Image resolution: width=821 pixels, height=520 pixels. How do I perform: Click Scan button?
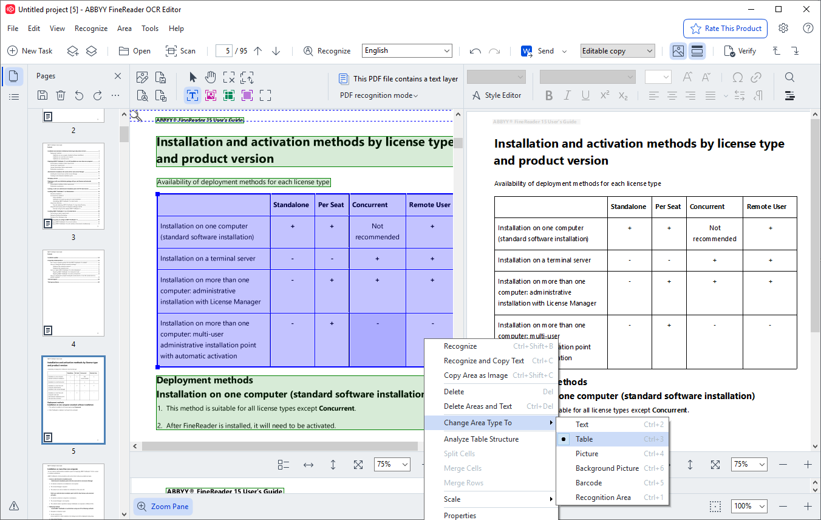point(180,51)
